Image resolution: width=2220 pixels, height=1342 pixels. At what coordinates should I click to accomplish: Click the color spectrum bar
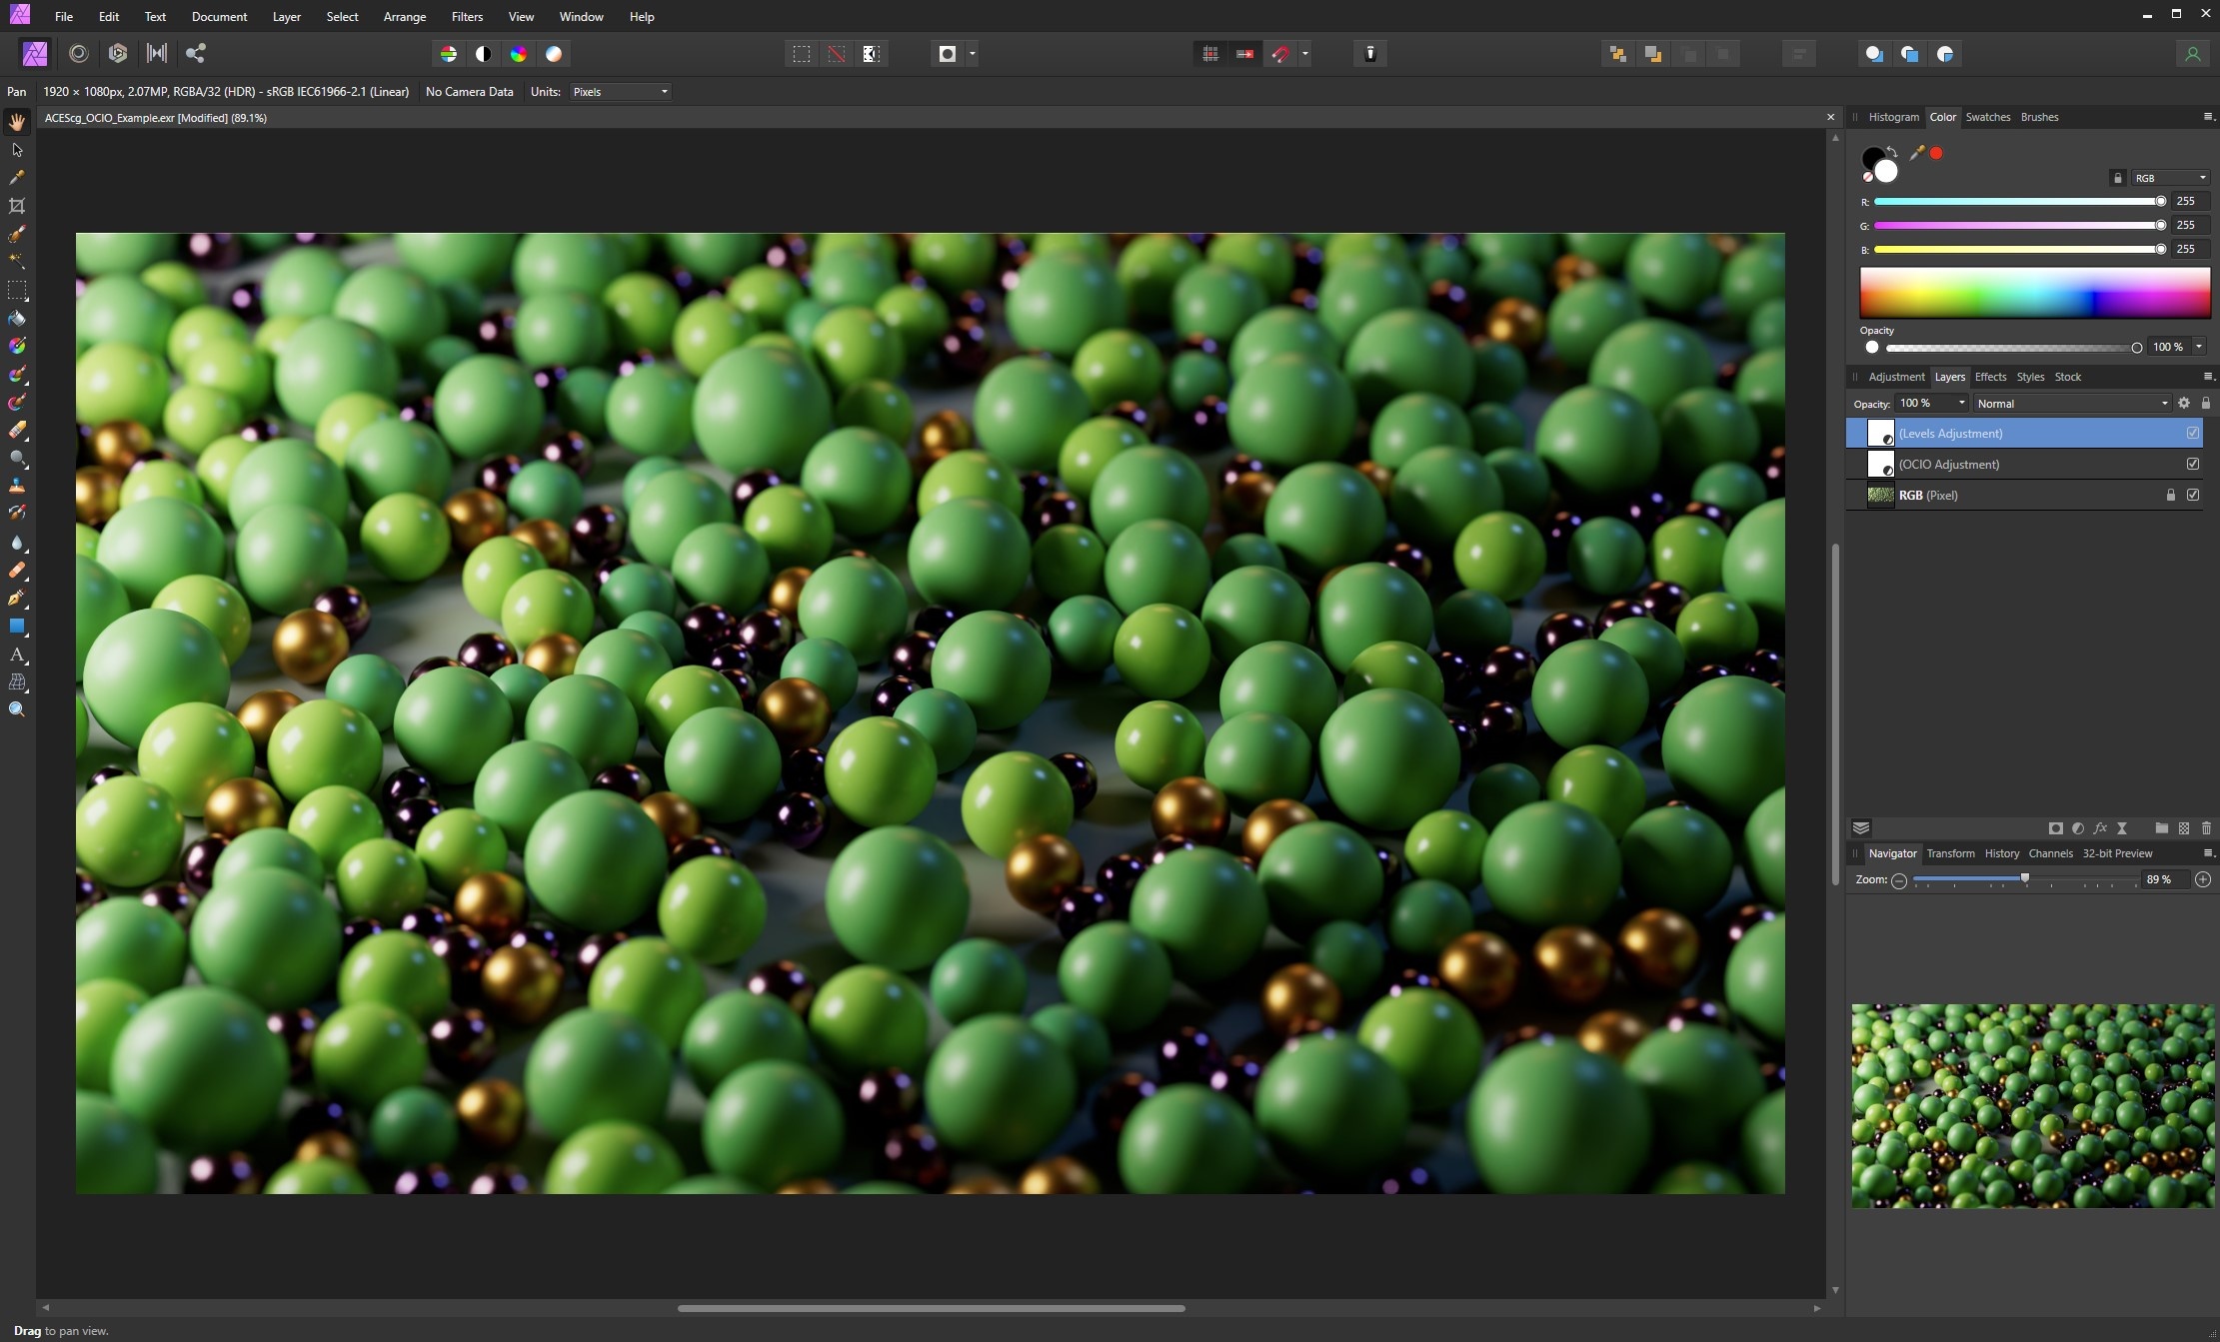point(2034,293)
